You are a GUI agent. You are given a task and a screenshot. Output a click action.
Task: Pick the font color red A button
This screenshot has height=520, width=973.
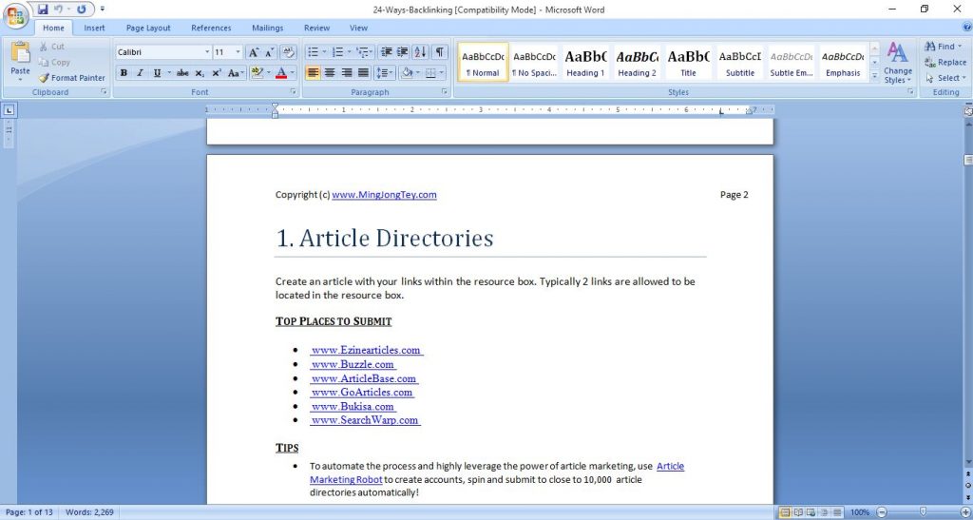[281, 73]
